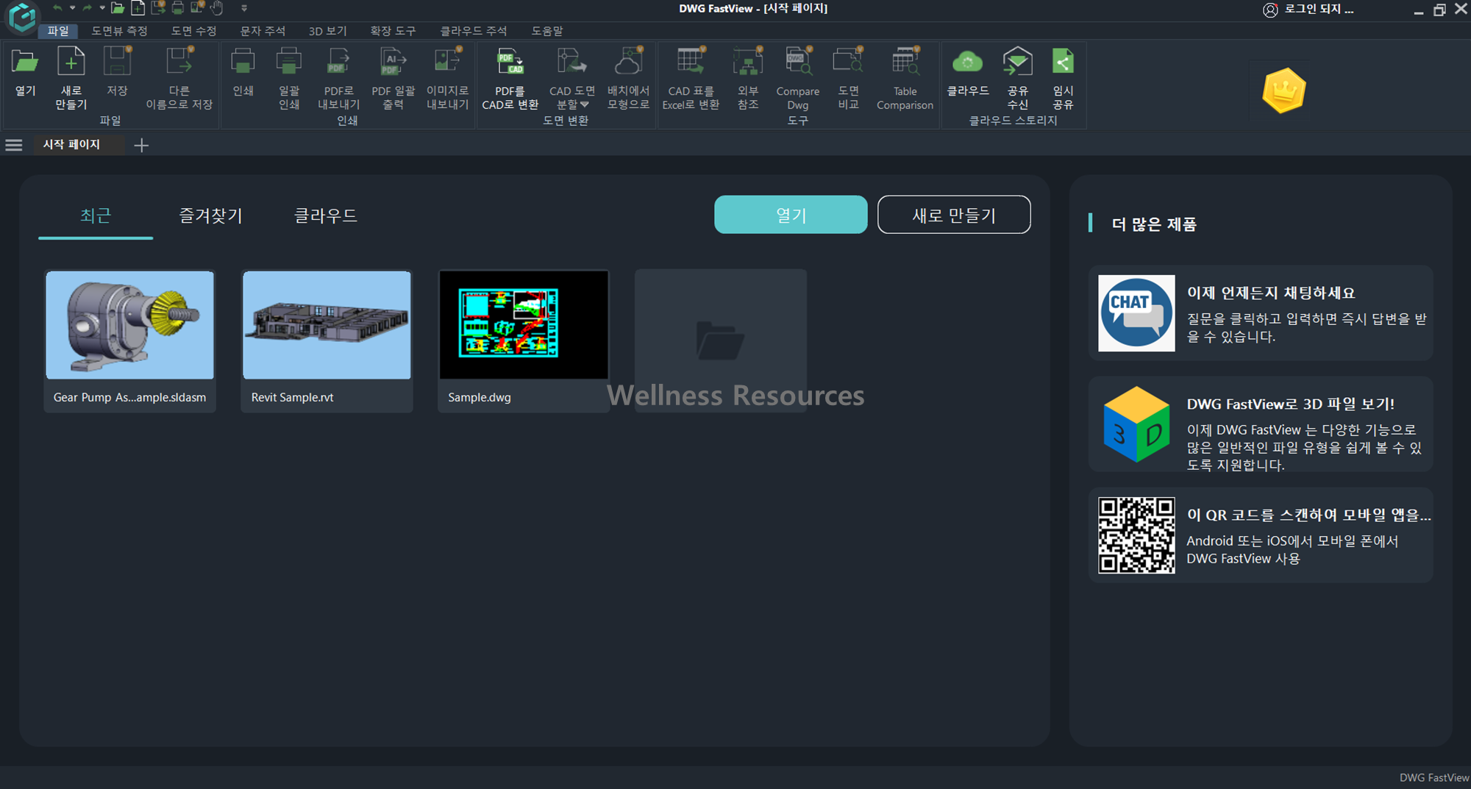Open 3D 보기 ribbon tab
This screenshot has height=789, width=1471.
[x=327, y=31]
